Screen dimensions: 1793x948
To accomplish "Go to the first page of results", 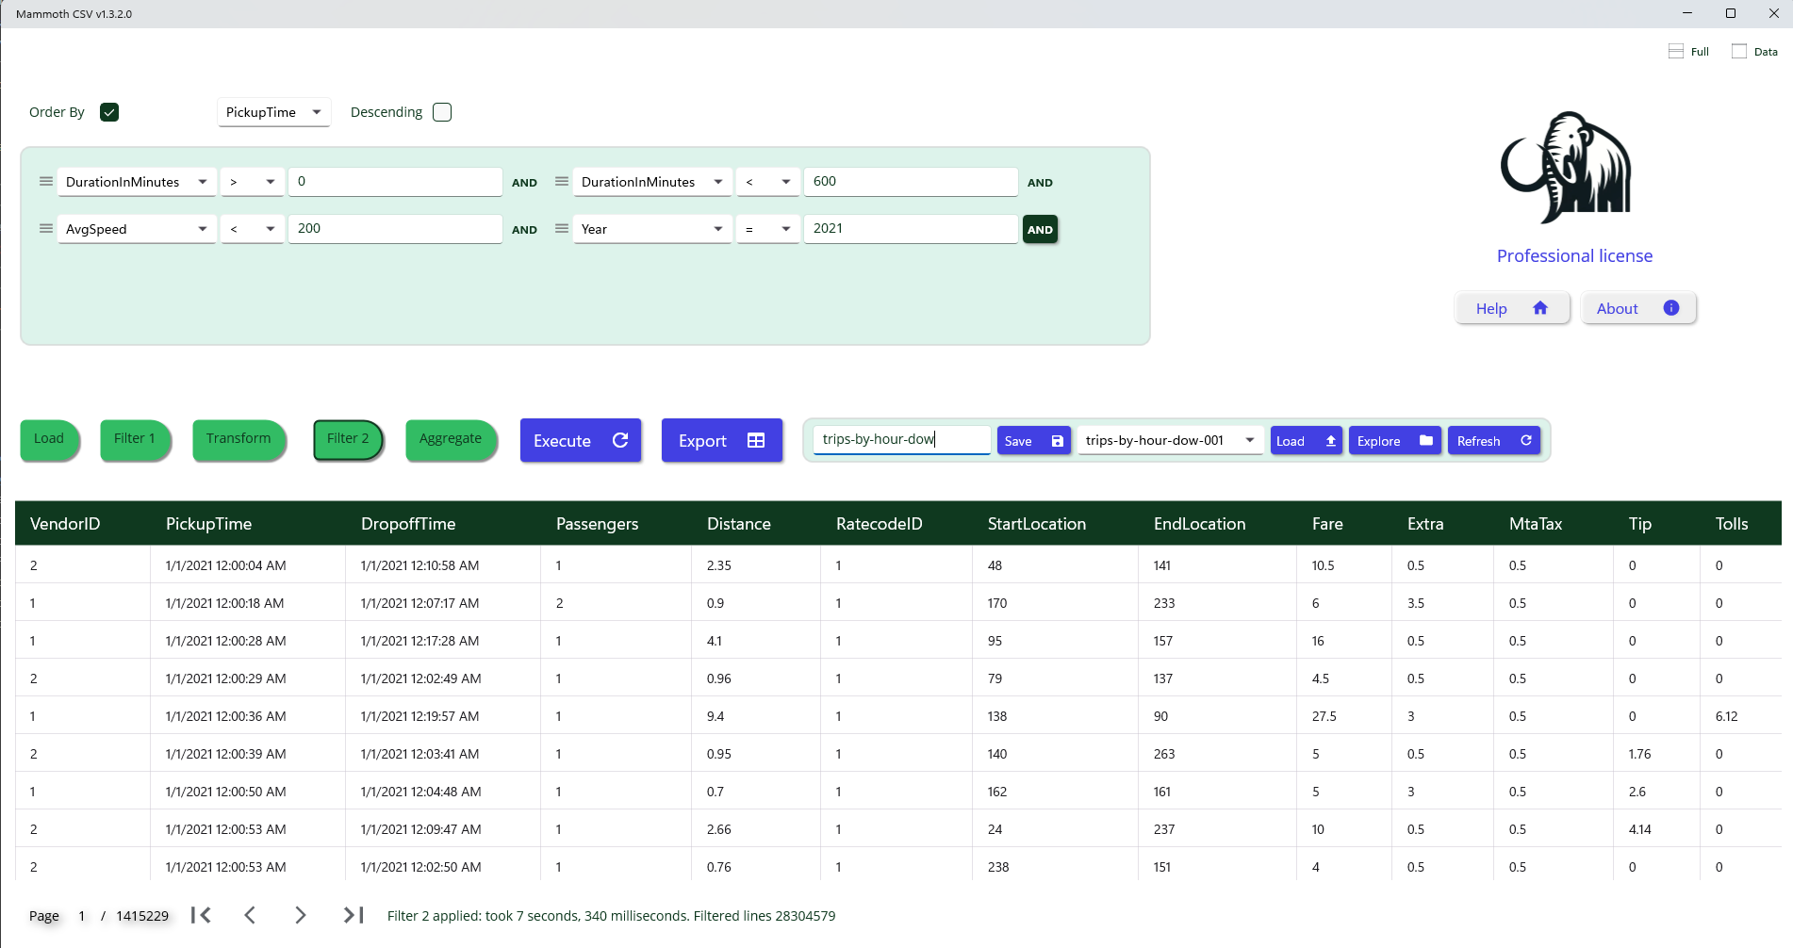I will coord(201,915).
